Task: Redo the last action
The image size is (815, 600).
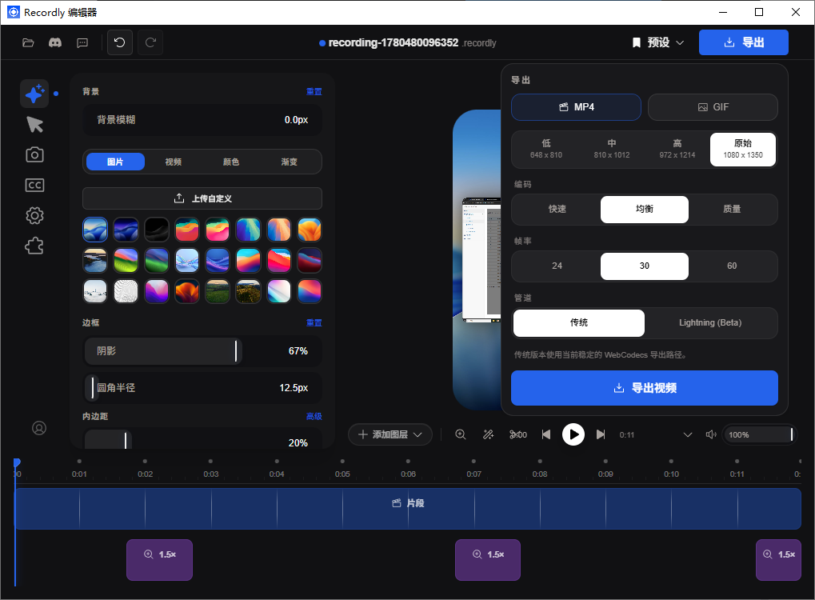Action: pos(150,42)
